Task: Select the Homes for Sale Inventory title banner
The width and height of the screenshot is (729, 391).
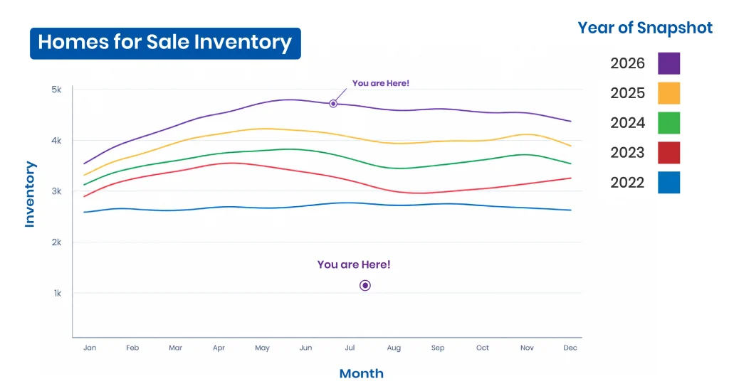Action: 165,43
